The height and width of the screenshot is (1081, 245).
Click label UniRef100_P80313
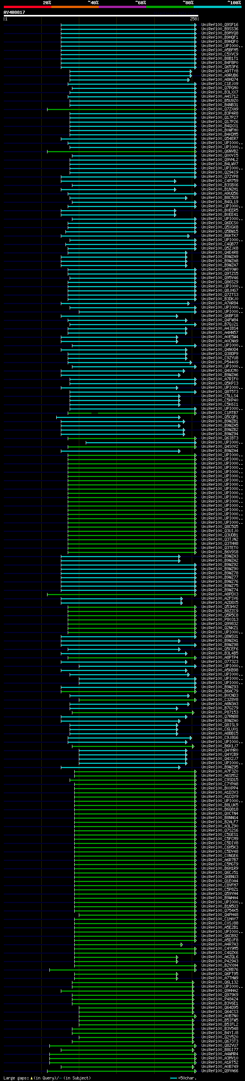click(220, 619)
